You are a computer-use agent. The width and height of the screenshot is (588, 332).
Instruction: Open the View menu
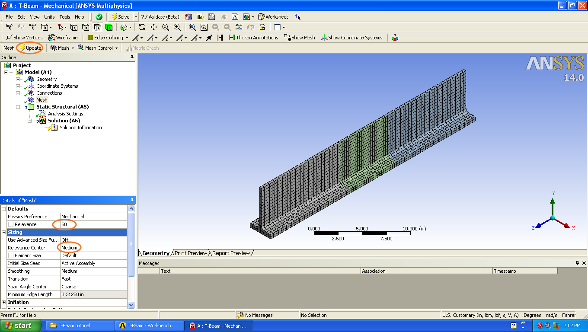[x=35, y=17]
